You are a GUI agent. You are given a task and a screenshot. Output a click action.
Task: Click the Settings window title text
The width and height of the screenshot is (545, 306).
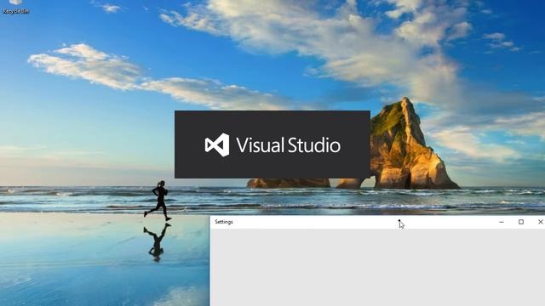pyautogui.click(x=224, y=222)
